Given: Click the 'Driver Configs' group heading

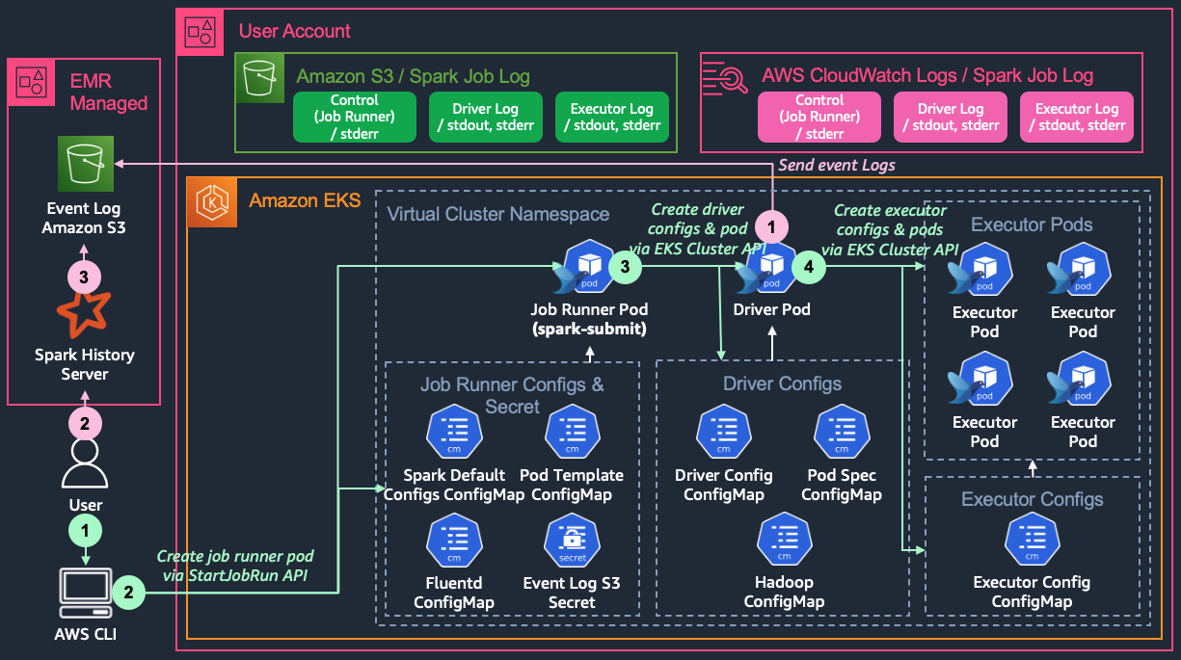Looking at the screenshot, I should pos(782,383).
